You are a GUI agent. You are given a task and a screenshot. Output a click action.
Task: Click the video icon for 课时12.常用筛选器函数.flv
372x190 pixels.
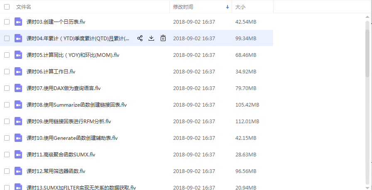tap(18, 171)
